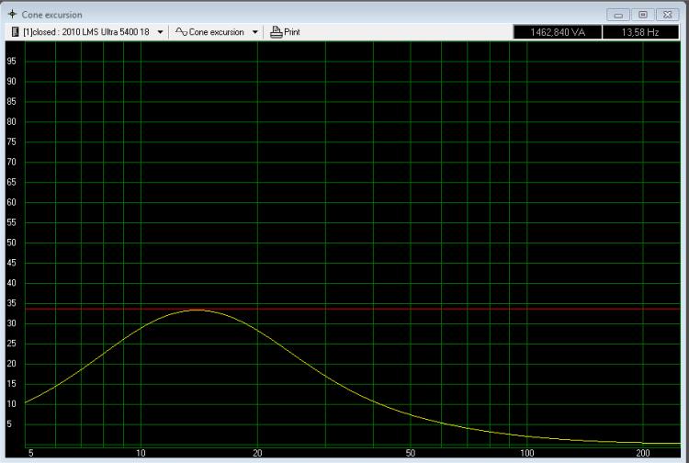Viewport: 689px width, 463px height.
Task: Click the printer icon in the toolbar
Action: 275,32
